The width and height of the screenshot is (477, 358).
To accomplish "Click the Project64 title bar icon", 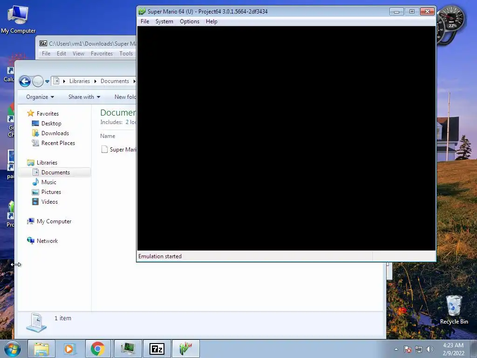I will click(x=142, y=11).
